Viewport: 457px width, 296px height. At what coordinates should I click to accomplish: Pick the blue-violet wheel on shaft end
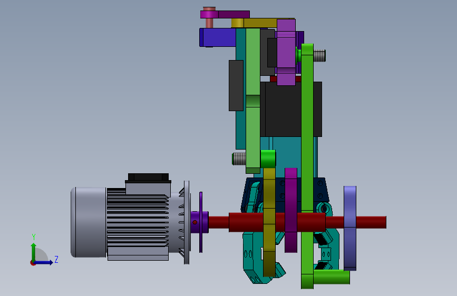pyautogui.click(x=350, y=229)
